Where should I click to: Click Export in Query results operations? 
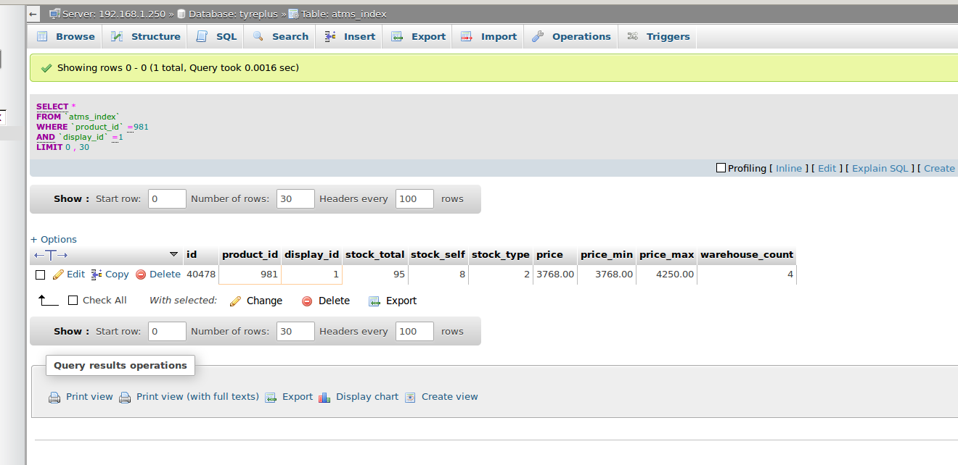[x=289, y=397]
